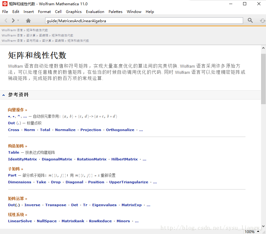266x234 pixels.
Task: Open the RotationMatrix function link
Action: (x=92, y=159)
